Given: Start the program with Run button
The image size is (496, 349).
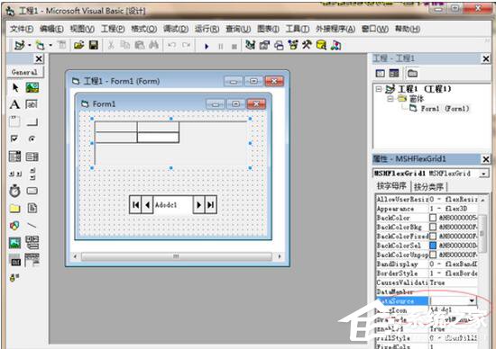Looking at the screenshot, I should pyautogui.click(x=207, y=46).
